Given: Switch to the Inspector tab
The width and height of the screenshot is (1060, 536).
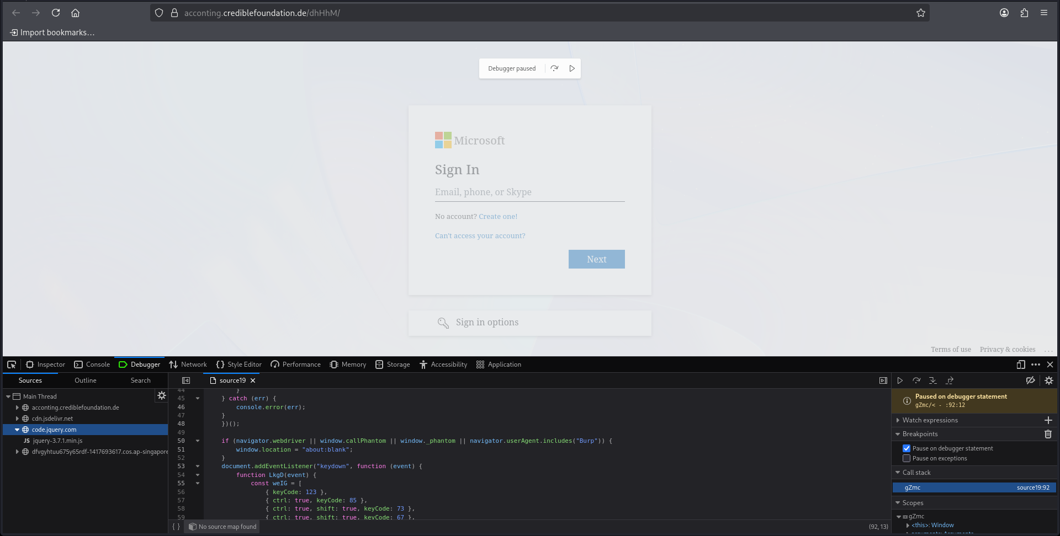Looking at the screenshot, I should pyautogui.click(x=45, y=365).
